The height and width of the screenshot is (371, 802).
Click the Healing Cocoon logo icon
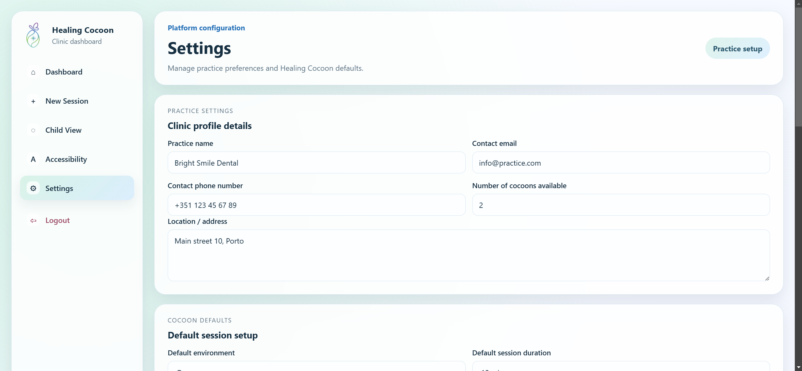tap(33, 35)
